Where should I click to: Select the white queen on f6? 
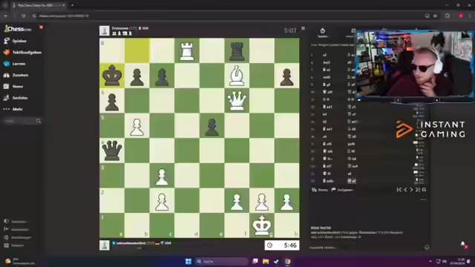tap(237, 101)
